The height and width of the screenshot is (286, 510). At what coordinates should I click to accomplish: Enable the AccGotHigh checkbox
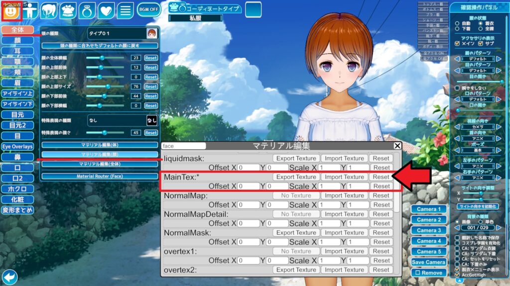(x=458, y=275)
